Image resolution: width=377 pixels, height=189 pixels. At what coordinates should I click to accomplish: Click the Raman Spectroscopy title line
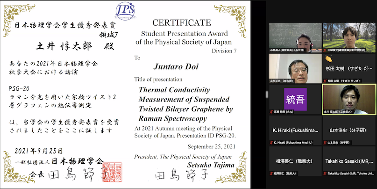(x=173, y=118)
